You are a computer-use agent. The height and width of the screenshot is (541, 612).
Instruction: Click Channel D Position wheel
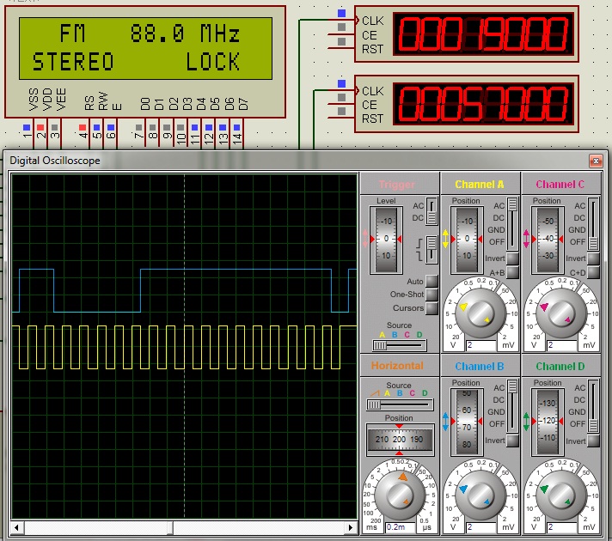point(548,422)
